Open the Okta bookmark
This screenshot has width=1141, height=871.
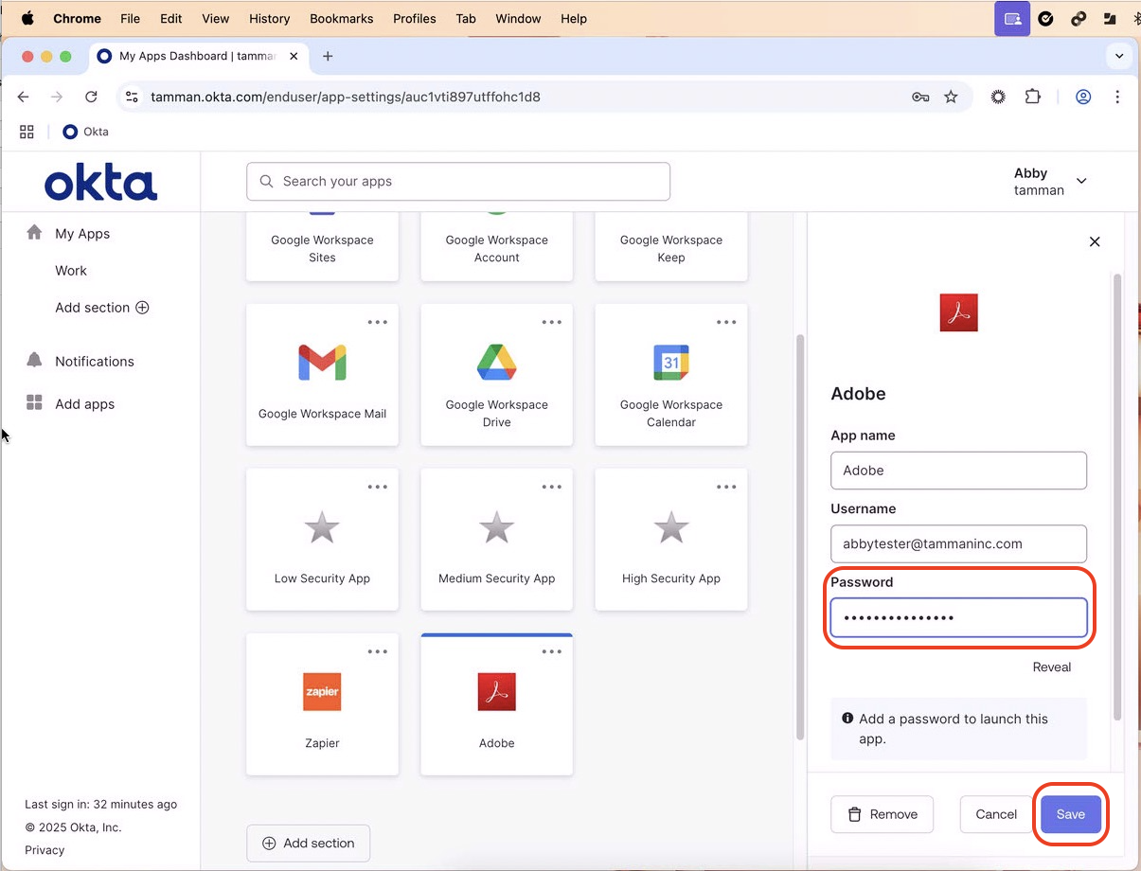tap(85, 132)
